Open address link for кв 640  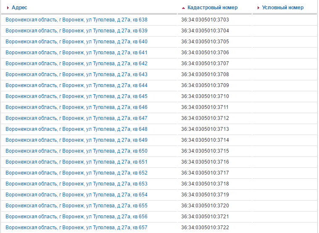pyautogui.click(x=76, y=42)
